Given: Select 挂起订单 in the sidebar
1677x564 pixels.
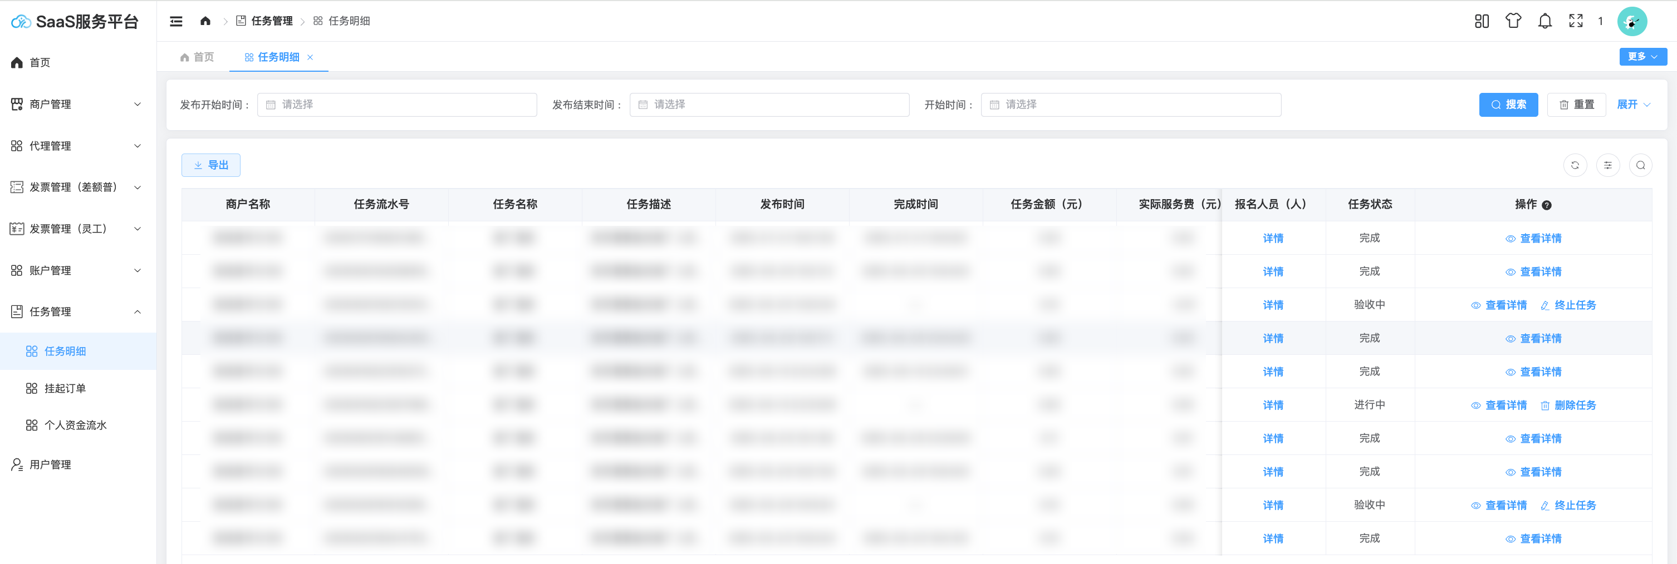Looking at the screenshot, I should 65,388.
